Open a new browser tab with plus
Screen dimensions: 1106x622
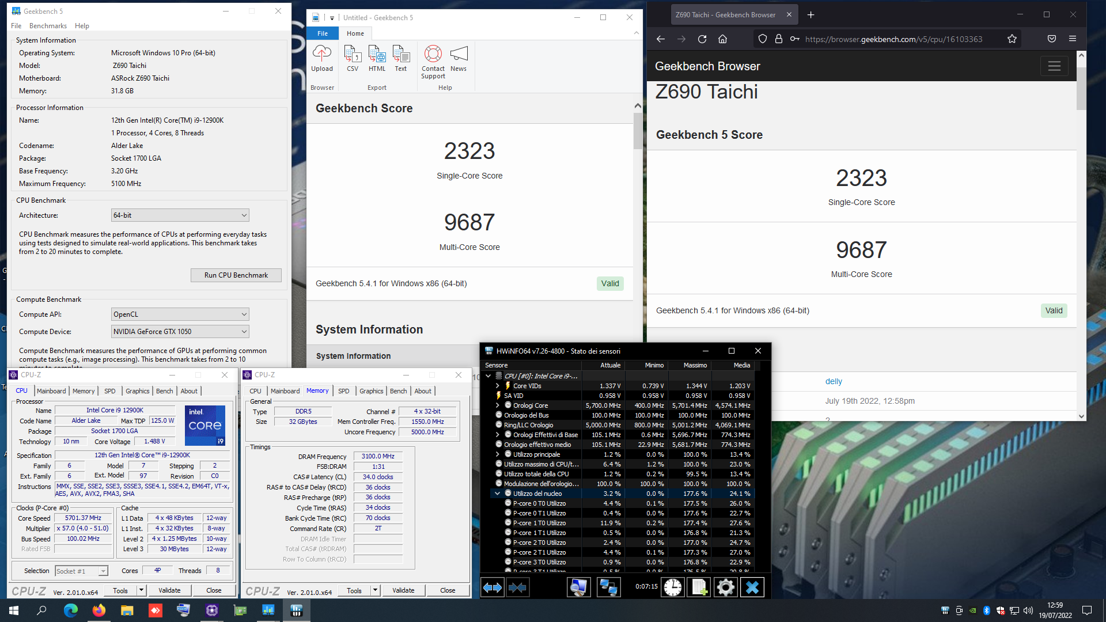[x=810, y=15]
